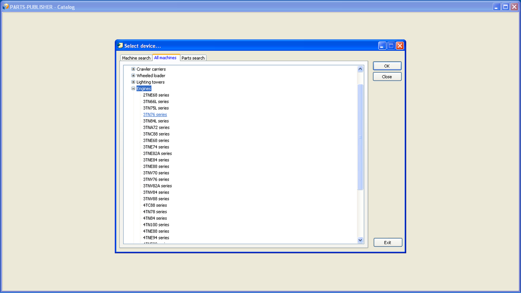Select Wheeled loader in the tree
This screenshot has height=293, width=521.
151,76
